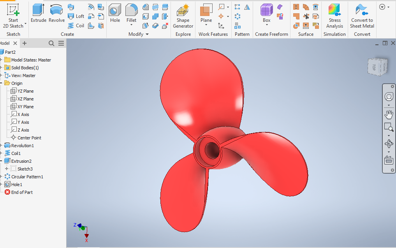The height and width of the screenshot is (248, 396).
Task: Expand Sketch3 under Extrusion2
Action: (x=7, y=169)
